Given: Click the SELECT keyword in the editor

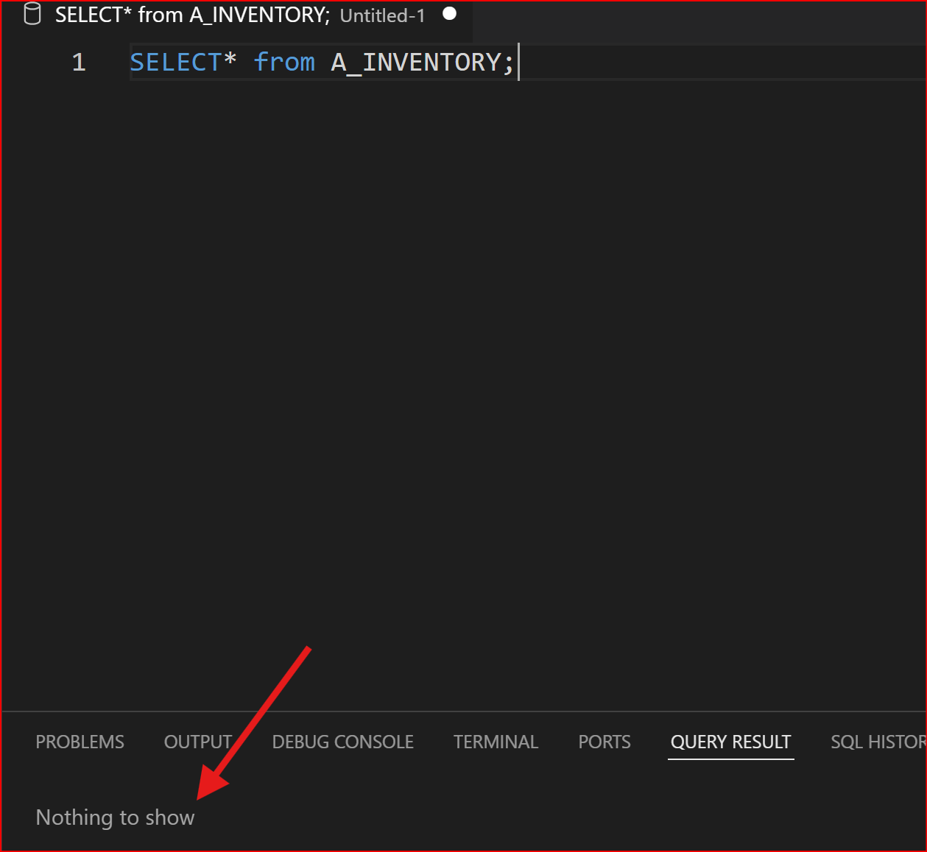Looking at the screenshot, I should (176, 63).
